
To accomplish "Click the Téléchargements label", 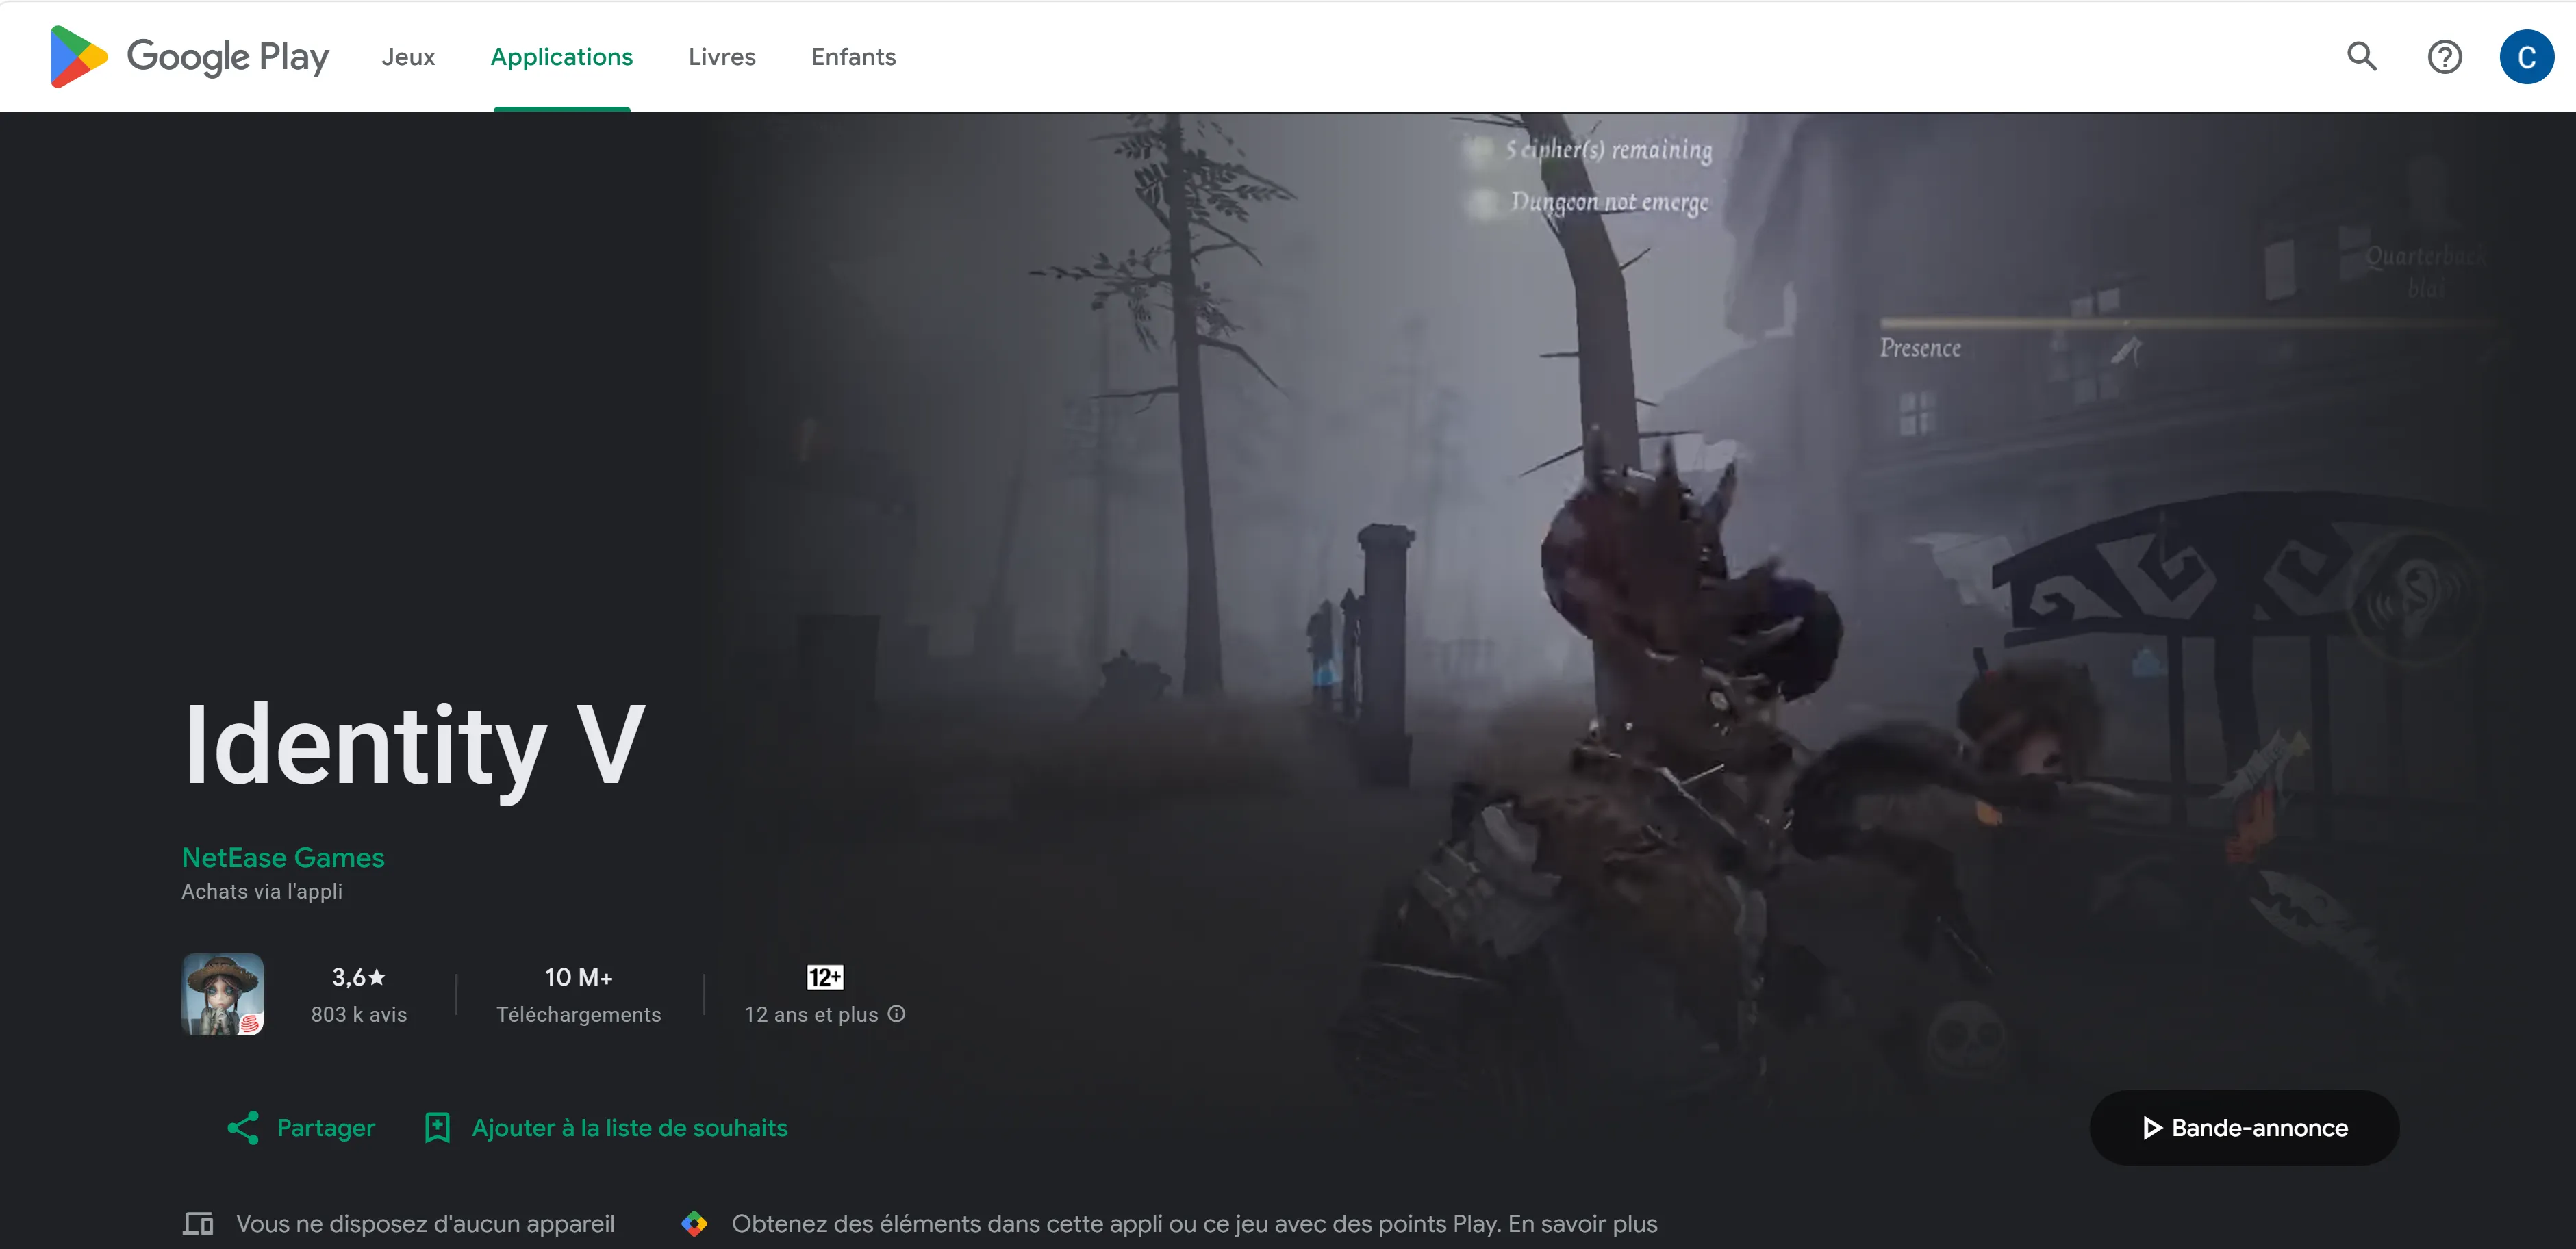I will pyautogui.click(x=579, y=1014).
